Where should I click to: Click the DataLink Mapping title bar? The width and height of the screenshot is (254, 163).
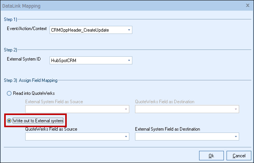114,6
